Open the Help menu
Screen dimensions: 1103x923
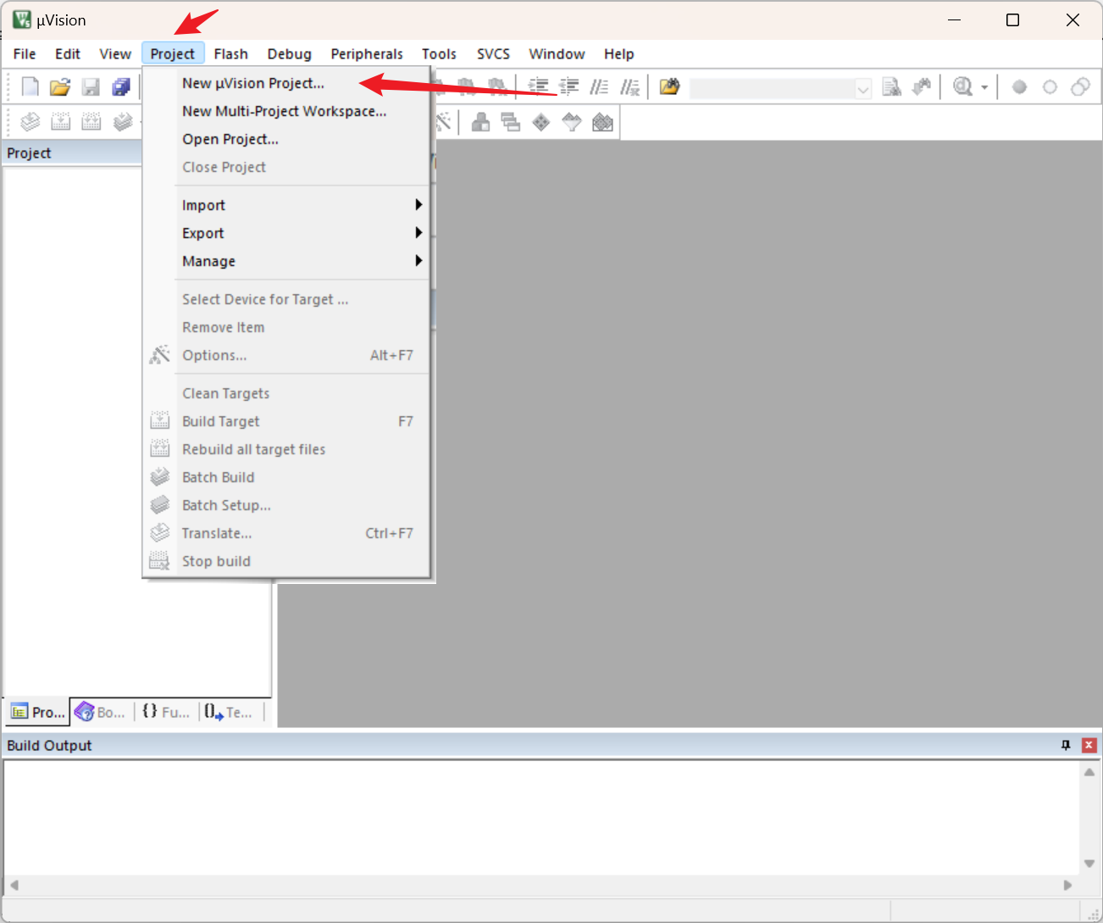tap(619, 53)
